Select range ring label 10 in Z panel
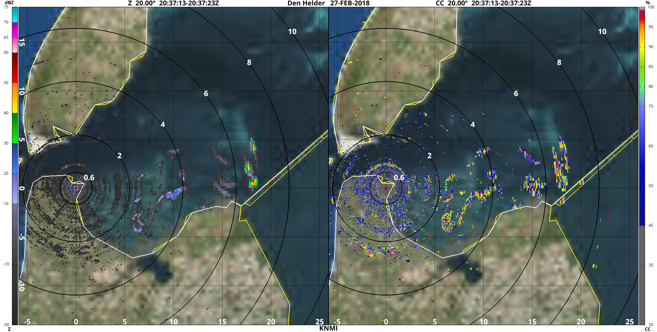Image resolution: width=657 pixels, height=332 pixels. [292, 31]
